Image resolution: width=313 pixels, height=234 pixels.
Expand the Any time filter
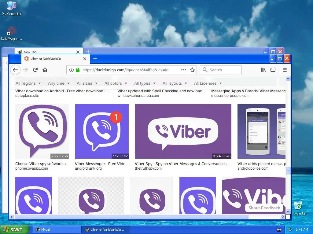click(x=59, y=83)
